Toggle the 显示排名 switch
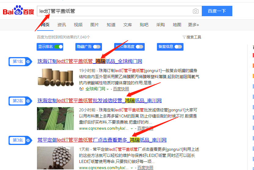 click(x=59, y=47)
